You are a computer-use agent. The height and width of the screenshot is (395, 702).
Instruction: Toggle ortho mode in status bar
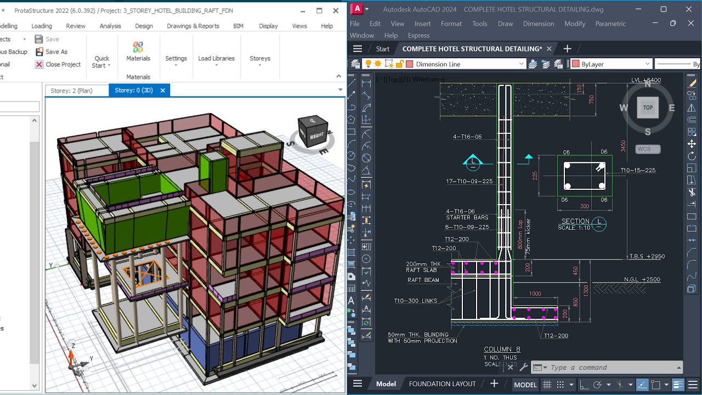(584, 385)
